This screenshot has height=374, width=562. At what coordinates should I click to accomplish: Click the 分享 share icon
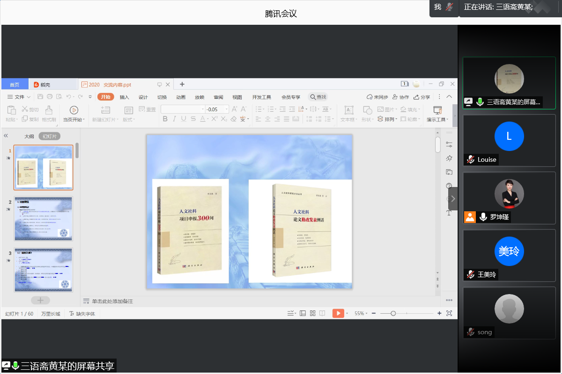pyautogui.click(x=415, y=97)
